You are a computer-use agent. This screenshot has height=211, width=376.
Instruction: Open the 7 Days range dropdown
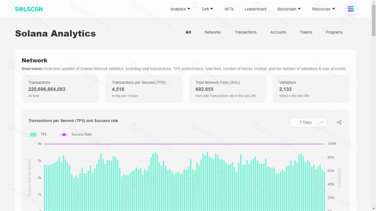click(308, 122)
